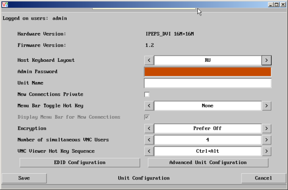The image size is (288, 190).
Task: Select next Menu Bar Toggle Hot Key
Action: 267,106
